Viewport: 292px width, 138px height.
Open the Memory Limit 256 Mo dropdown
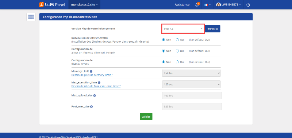(191, 73)
